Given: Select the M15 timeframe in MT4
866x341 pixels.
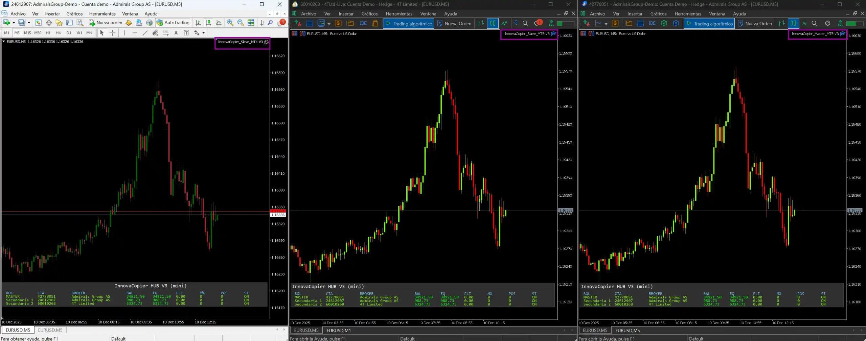Looking at the screenshot, I should coord(27,33).
